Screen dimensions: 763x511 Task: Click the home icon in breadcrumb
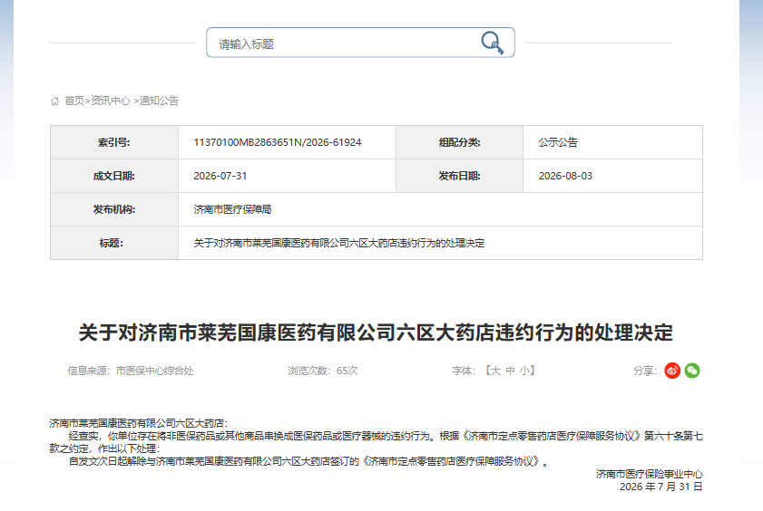[54, 101]
